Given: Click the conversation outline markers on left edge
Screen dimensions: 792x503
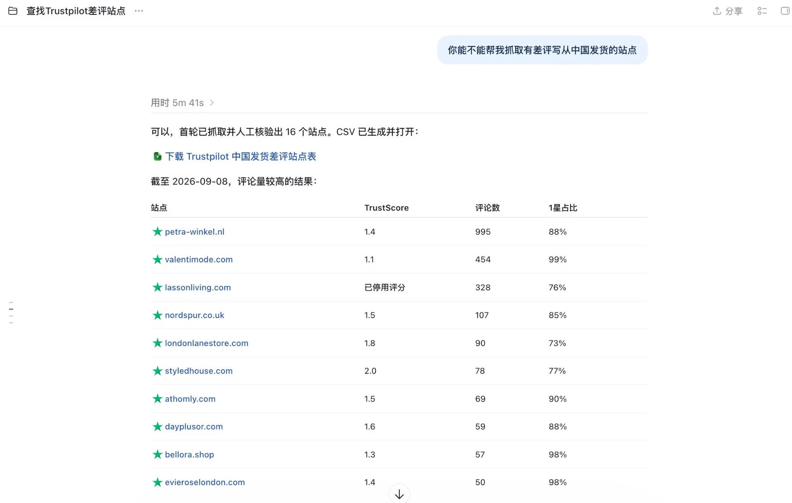Looking at the screenshot, I should (x=11, y=312).
